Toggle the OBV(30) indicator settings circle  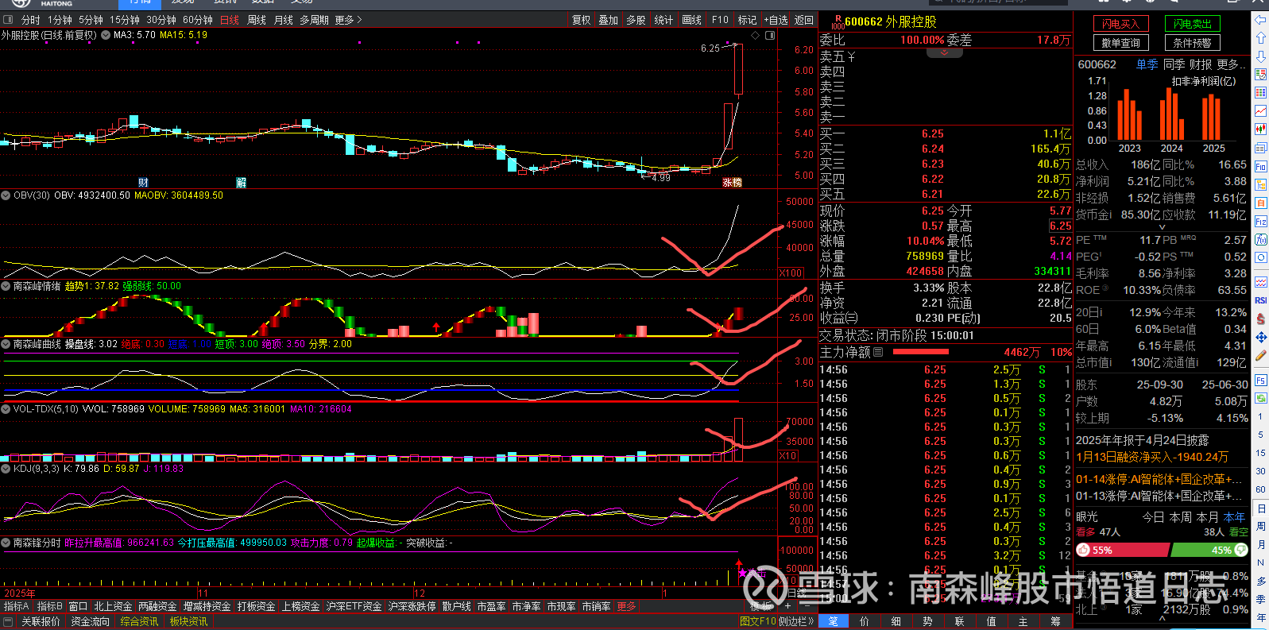pos(6,195)
